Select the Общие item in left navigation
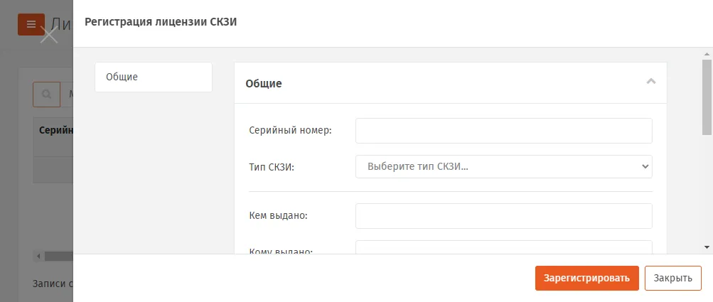This screenshot has width=713, height=302. (x=154, y=77)
